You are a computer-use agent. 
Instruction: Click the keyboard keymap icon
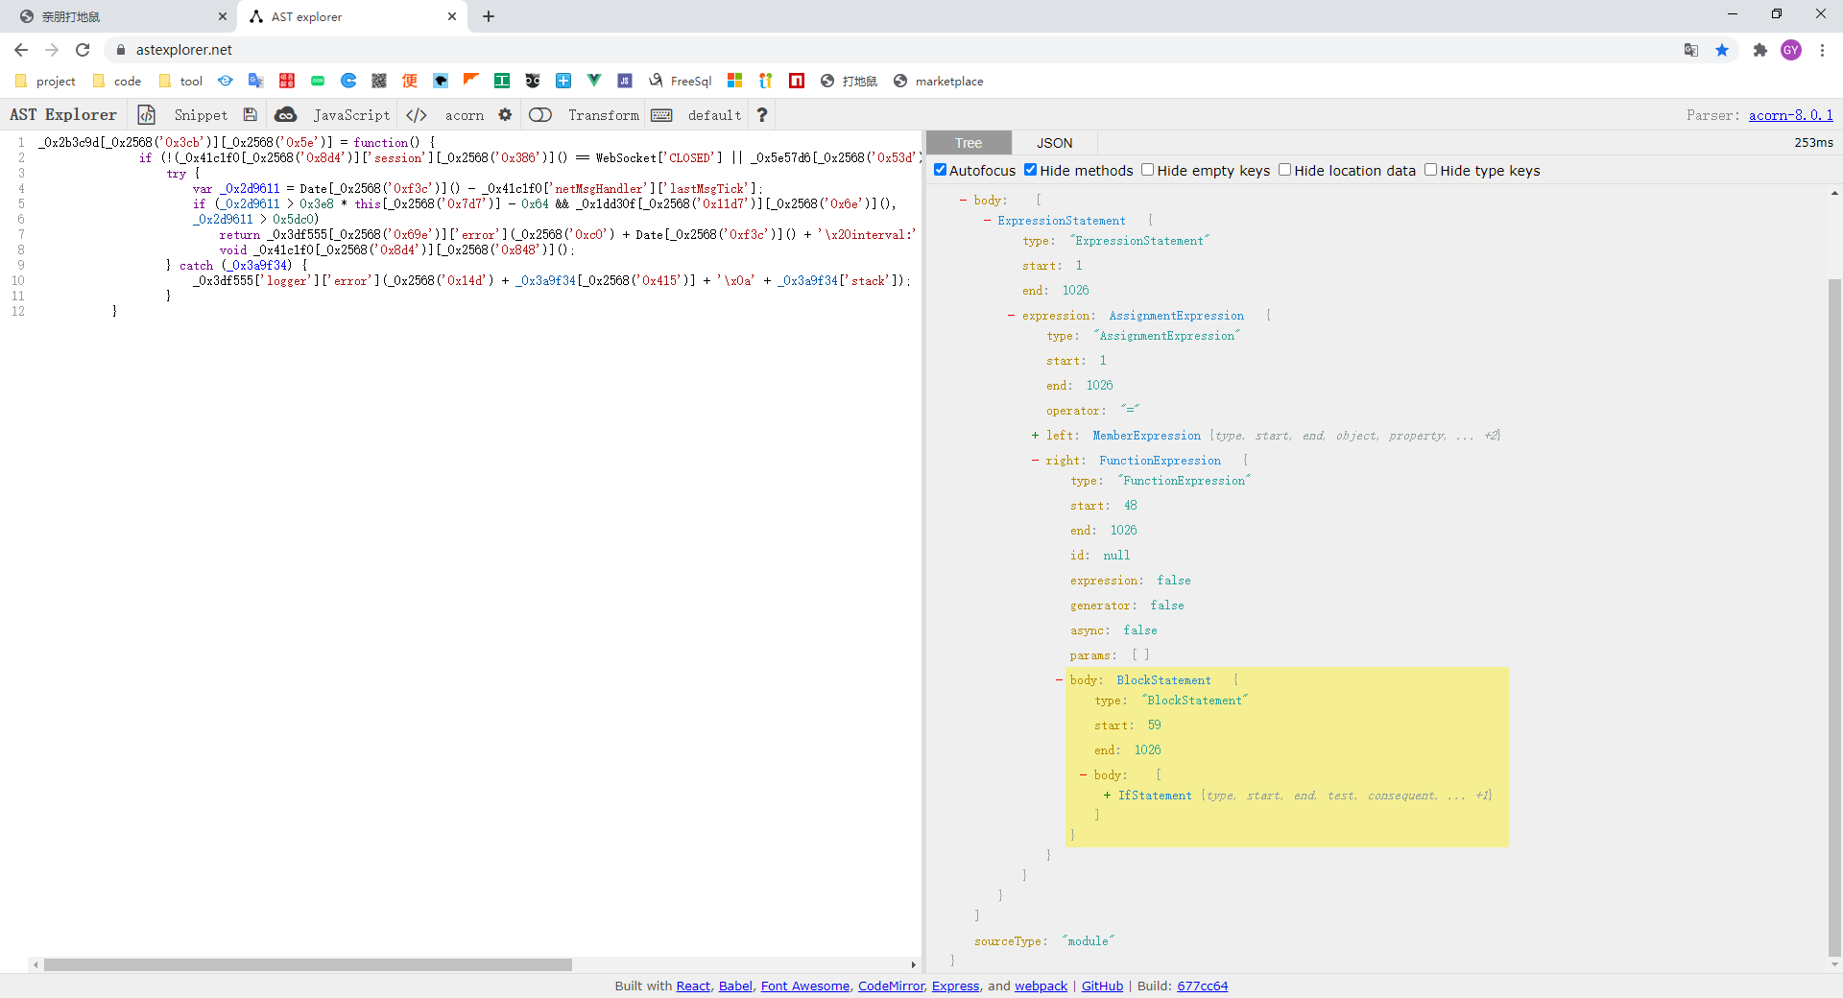point(661,115)
